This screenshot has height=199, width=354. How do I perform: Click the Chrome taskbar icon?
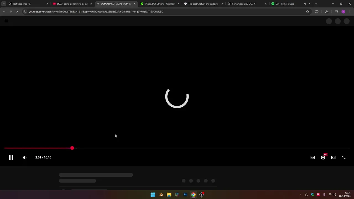(193, 195)
